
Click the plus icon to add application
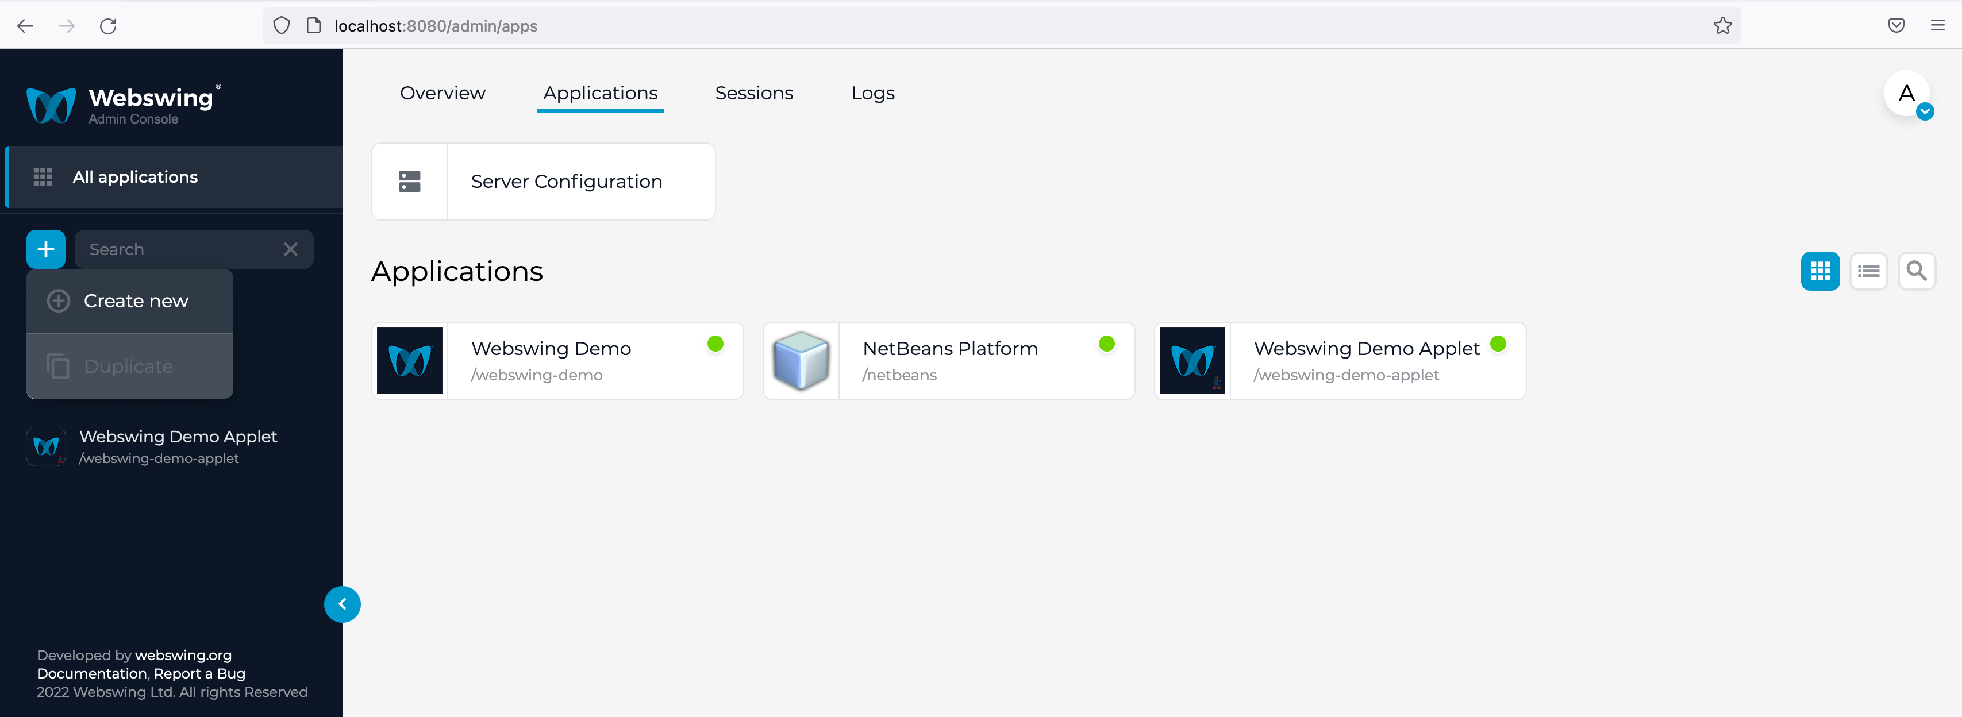(45, 249)
